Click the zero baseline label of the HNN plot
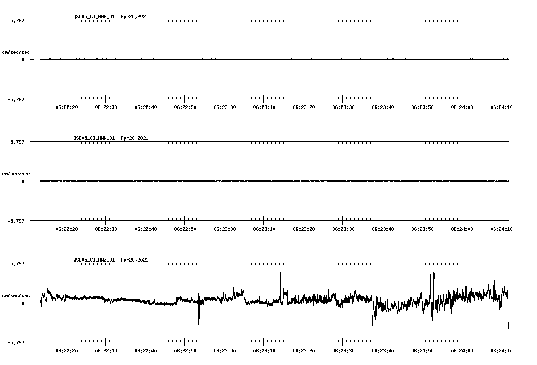The height and width of the screenshot is (365, 537). [23, 182]
